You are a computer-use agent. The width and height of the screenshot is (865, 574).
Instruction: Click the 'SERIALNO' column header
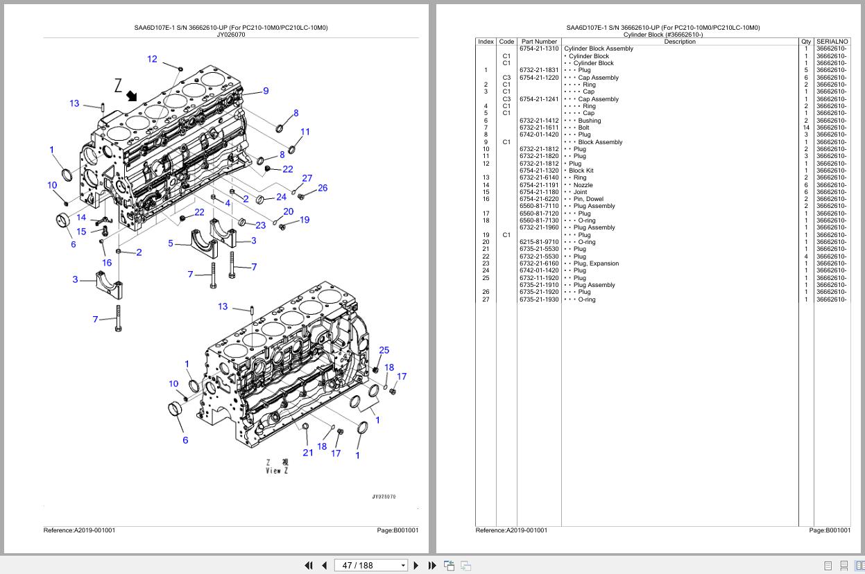point(832,42)
